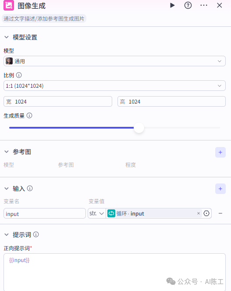Click the {{input}} variable in prompt
231x291 pixels.
click(19, 260)
